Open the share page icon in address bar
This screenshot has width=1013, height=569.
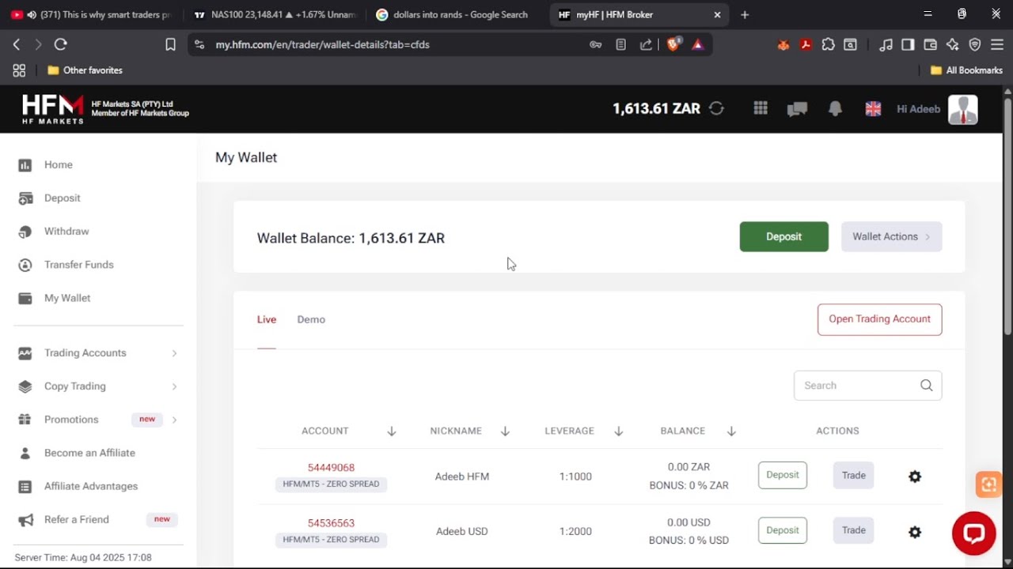646,45
